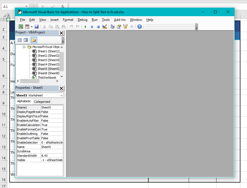Click the View Microsoft Excel icon
The image size is (247, 188).
21,27
